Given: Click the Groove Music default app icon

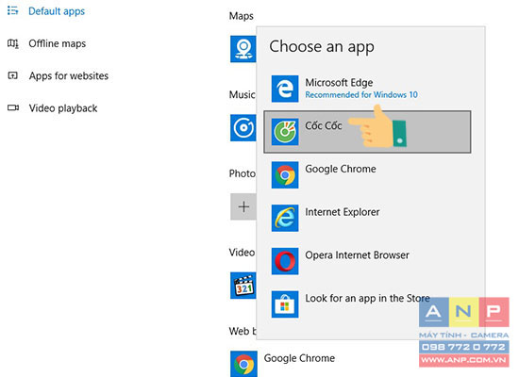Looking at the screenshot, I should [x=243, y=127].
